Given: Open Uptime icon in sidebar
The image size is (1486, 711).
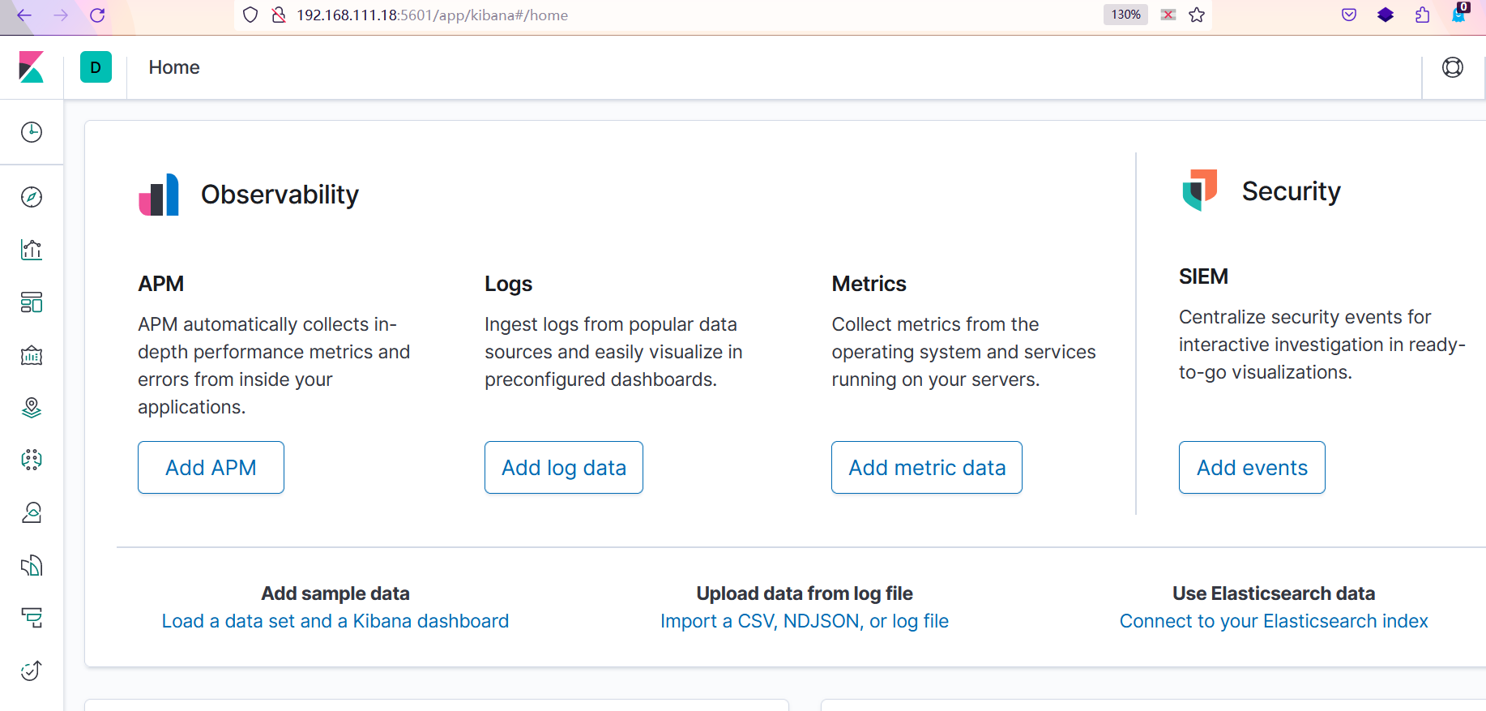Looking at the screenshot, I should pos(32,670).
